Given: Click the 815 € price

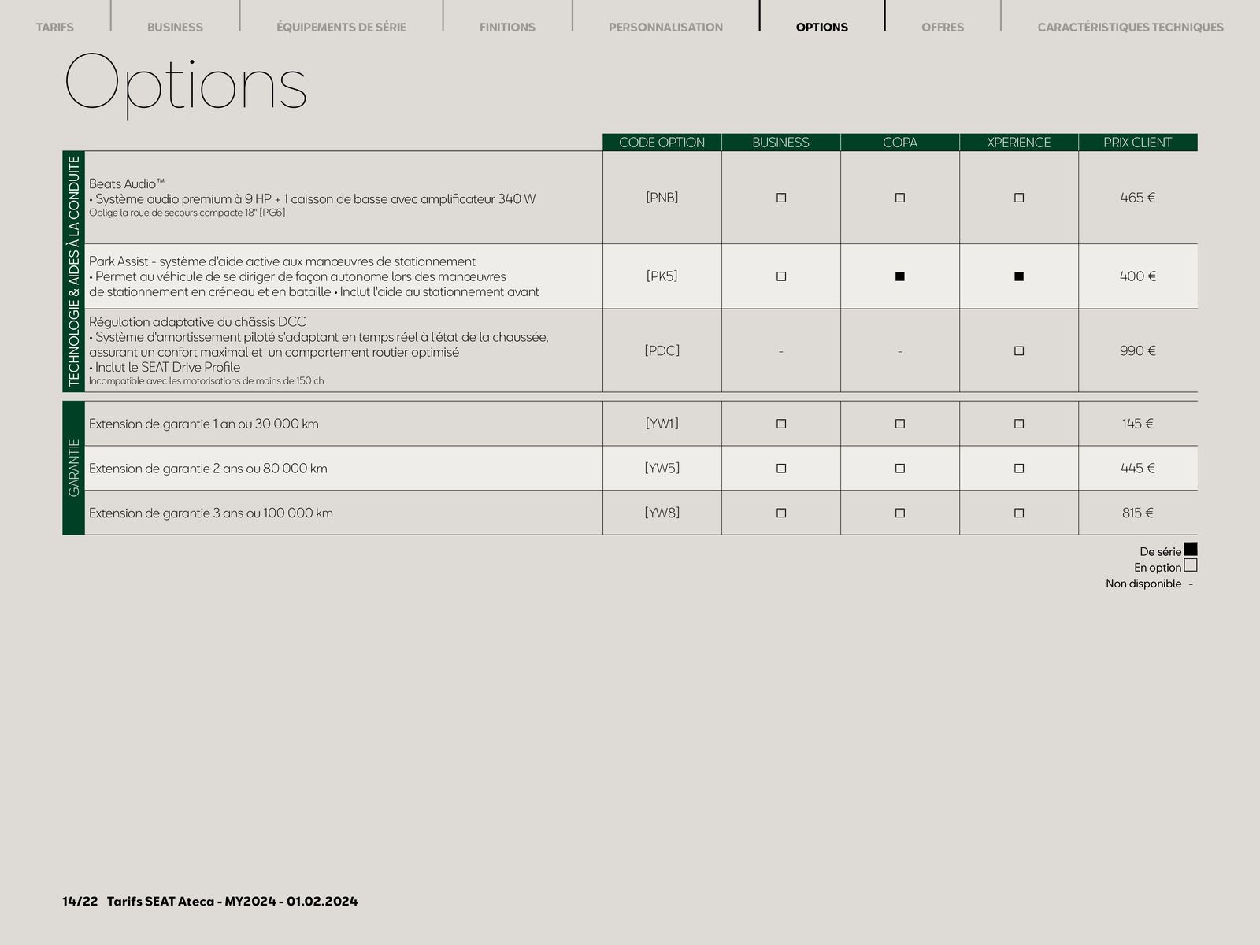Looking at the screenshot, I should pyautogui.click(x=1138, y=513).
